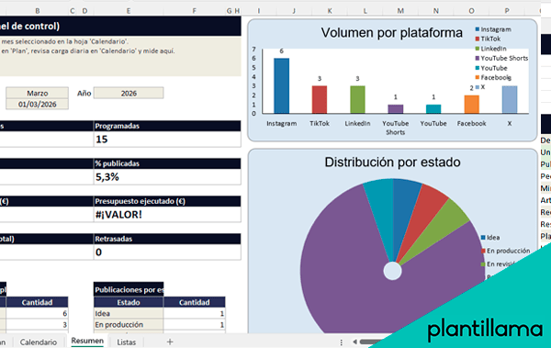Open the Listas sheet tab
Viewport: 551px width, 348px height.
[127, 342]
